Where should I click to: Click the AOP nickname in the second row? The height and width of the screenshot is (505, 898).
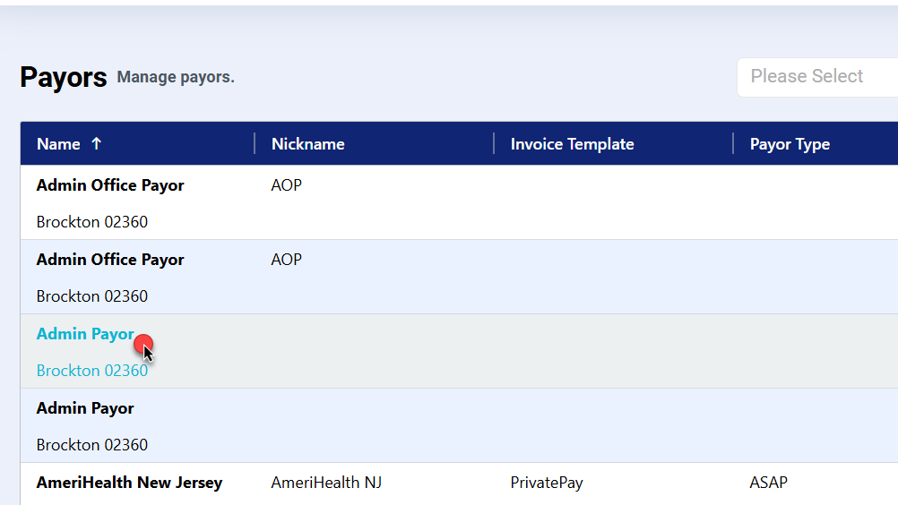click(287, 260)
